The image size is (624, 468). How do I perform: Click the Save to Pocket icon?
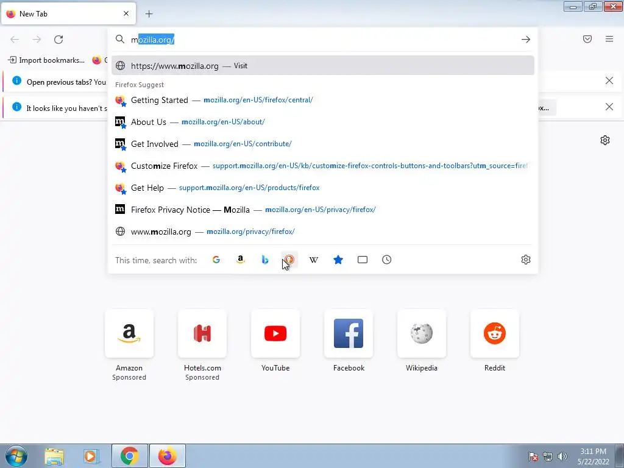click(x=587, y=39)
